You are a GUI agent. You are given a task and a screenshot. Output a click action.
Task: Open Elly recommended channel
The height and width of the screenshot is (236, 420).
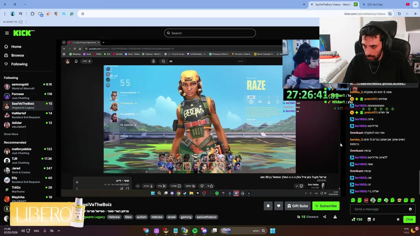tap(28, 180)
